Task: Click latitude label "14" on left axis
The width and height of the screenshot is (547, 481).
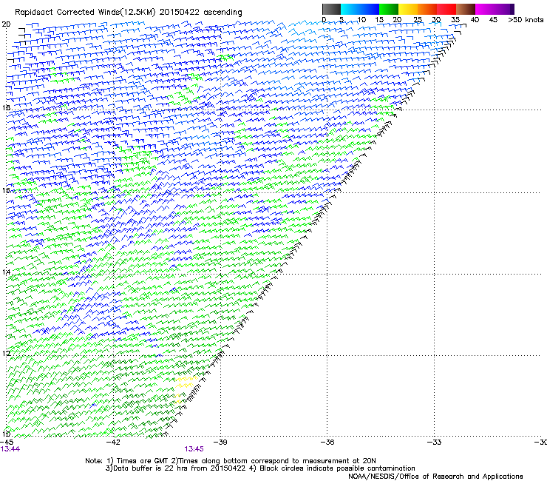Action: pyautogui.click(x=6, y=272)
